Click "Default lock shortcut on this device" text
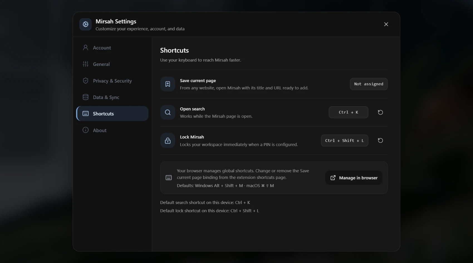 pos(209,211)
